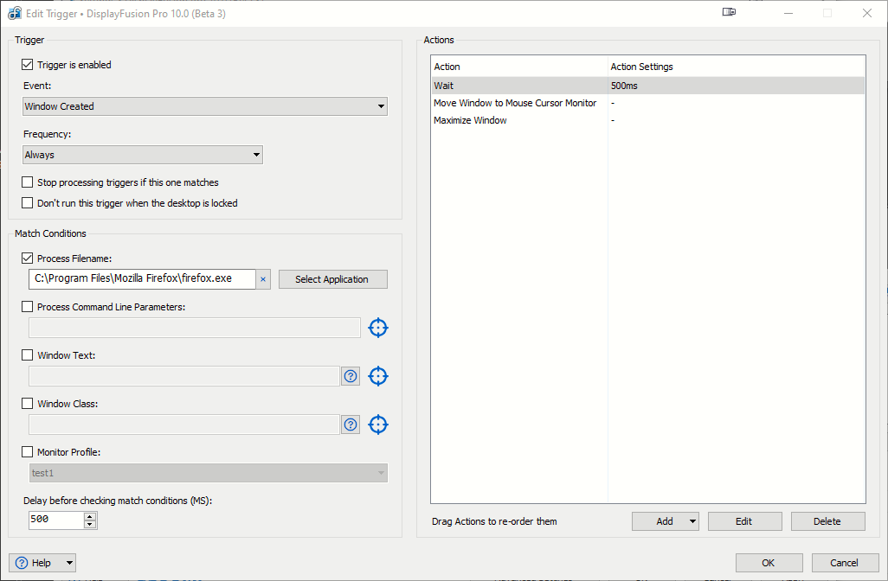The width and height of the screenshot is (888, 581).
Task: Check the Window Text match condition
Action: 28,355
